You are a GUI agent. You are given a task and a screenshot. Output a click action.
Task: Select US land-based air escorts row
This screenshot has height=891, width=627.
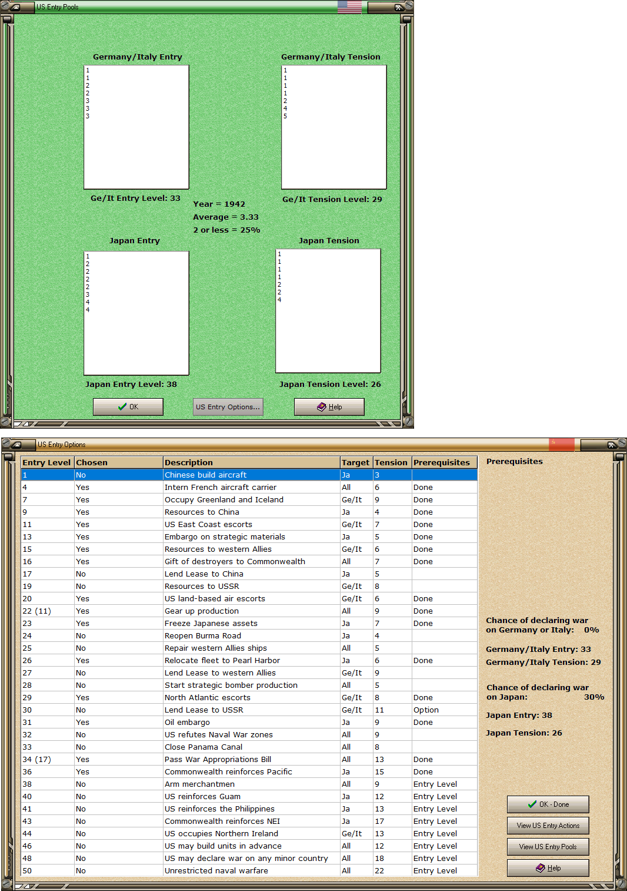tap(249, 598)
